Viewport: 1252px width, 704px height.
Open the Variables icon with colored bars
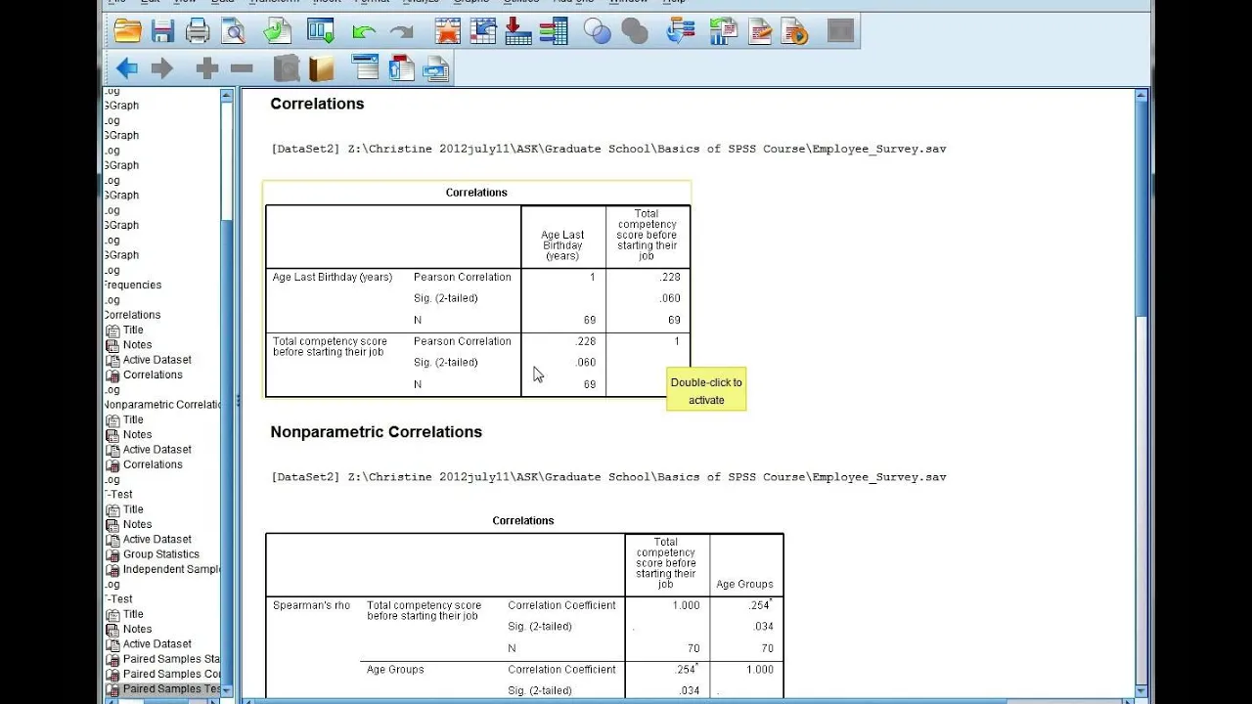554,31
